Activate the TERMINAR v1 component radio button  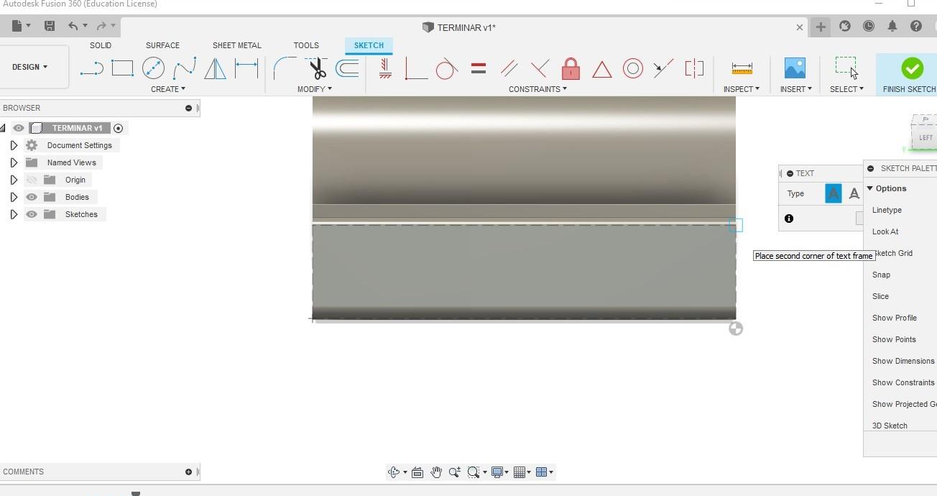click(x=119, y=128)
